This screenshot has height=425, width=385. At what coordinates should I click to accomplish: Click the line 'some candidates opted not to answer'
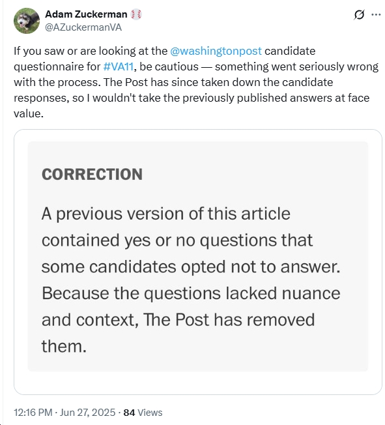[x=191, y=267]
